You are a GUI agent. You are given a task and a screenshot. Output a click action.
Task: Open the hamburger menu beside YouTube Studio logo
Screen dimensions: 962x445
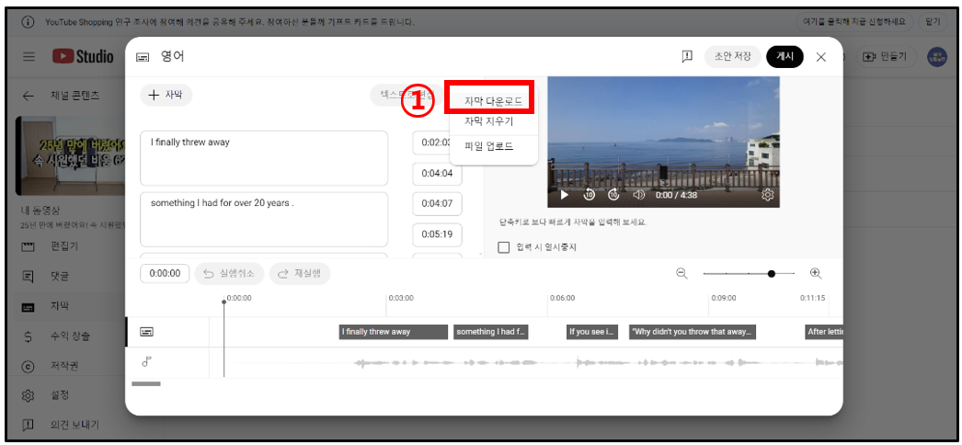tap(29, 56)
